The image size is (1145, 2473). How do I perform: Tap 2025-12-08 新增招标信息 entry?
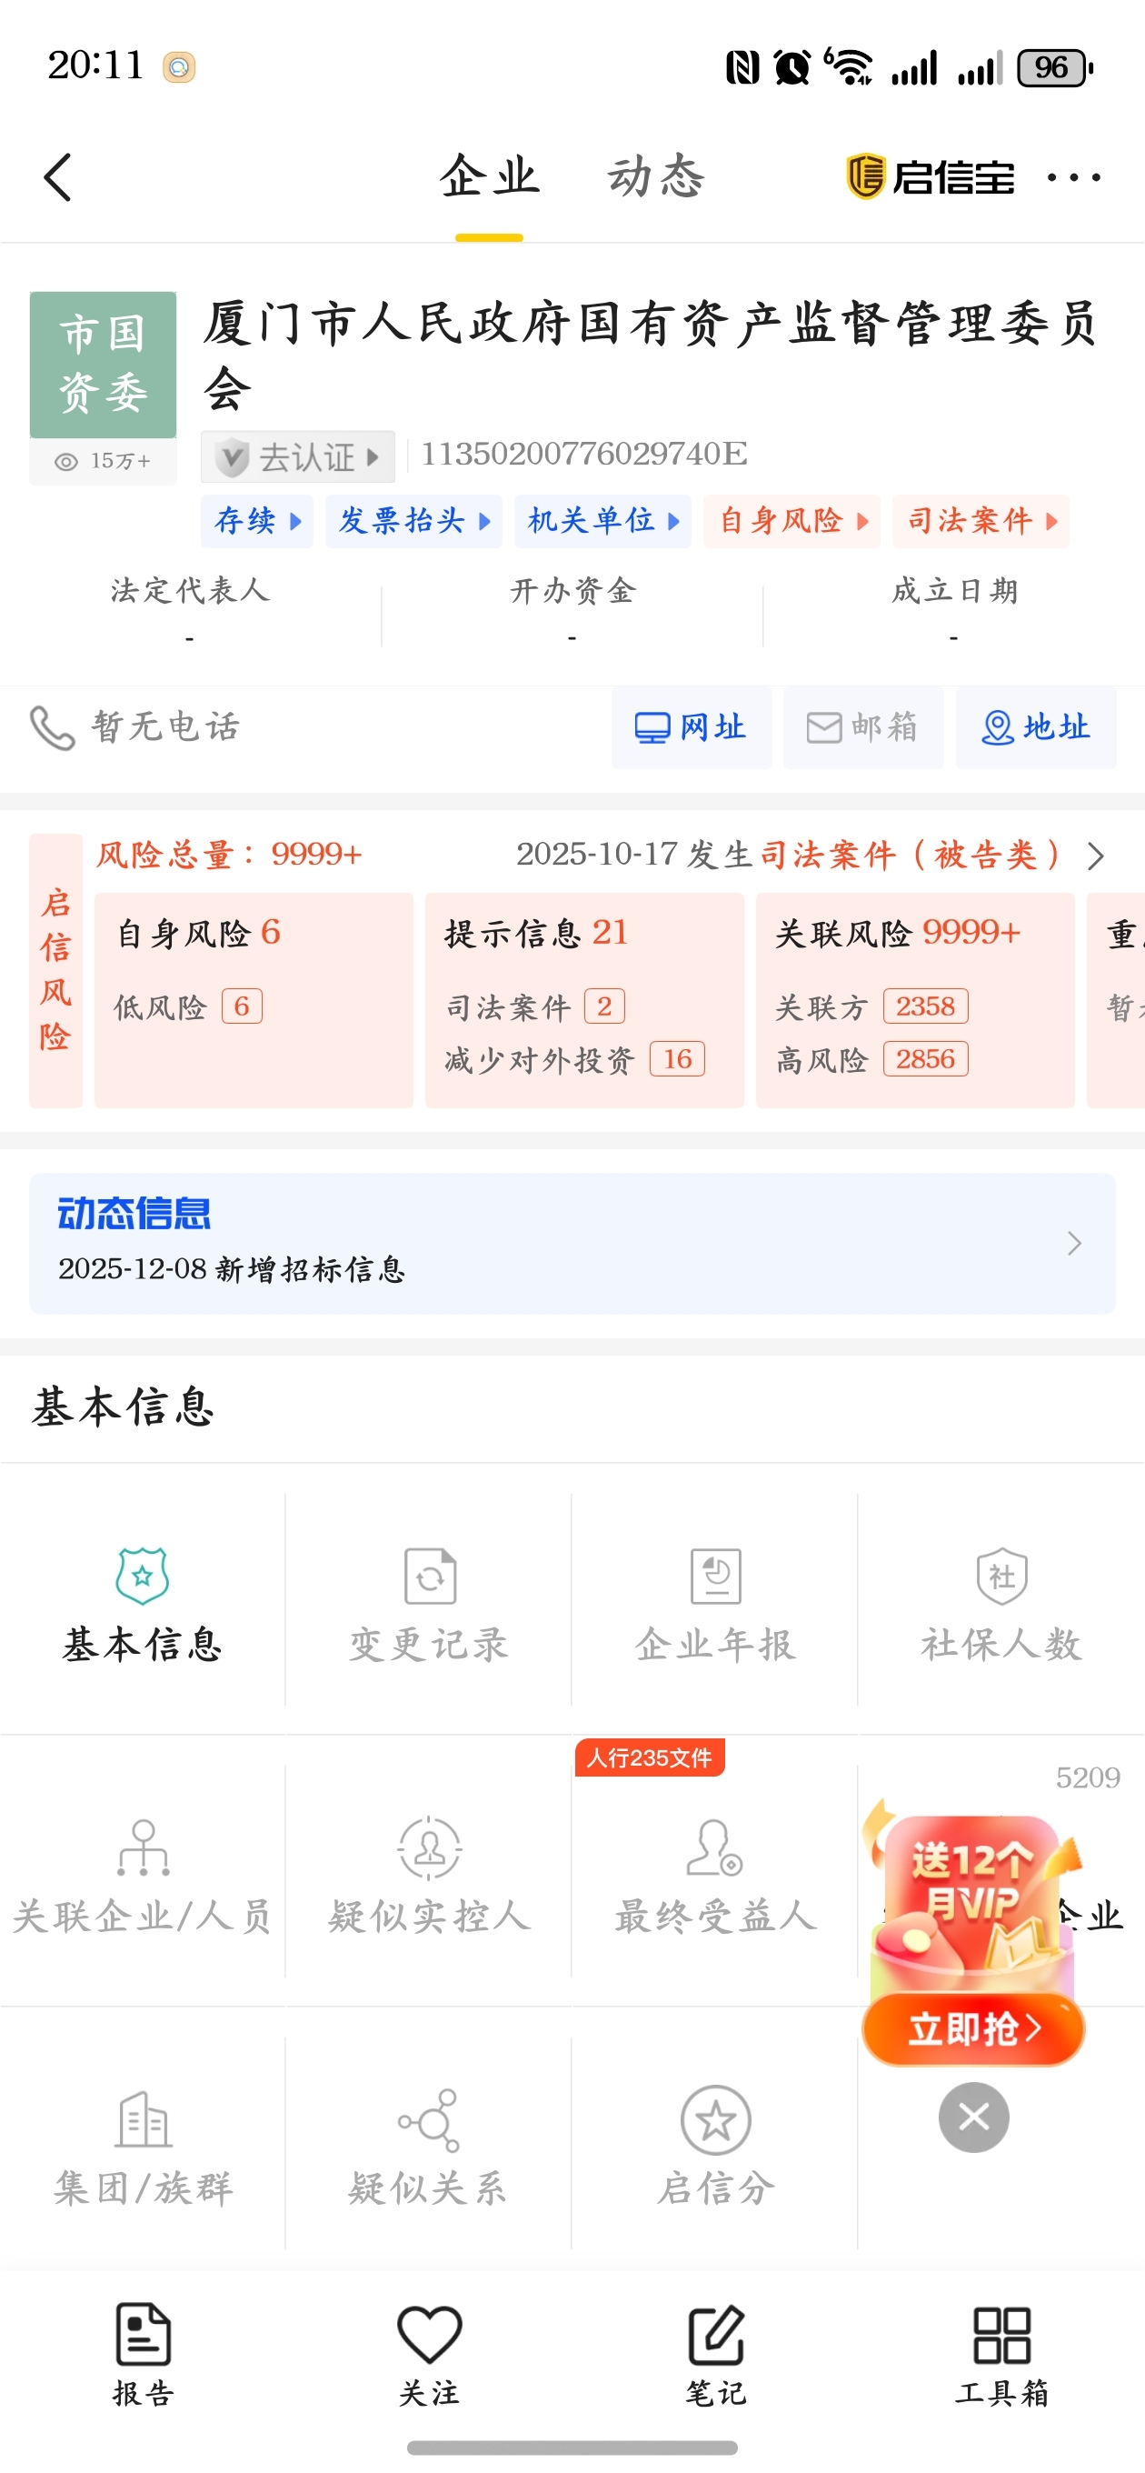tap(233, 1269)
